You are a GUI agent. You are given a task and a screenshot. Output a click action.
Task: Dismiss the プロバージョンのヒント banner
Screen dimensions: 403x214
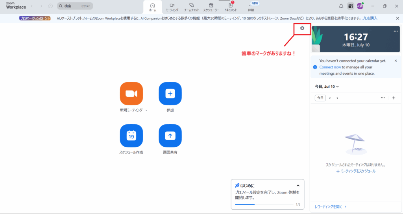tap(397, 18)
